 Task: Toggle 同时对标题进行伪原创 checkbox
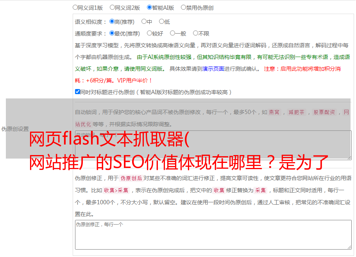pos(77,92)
